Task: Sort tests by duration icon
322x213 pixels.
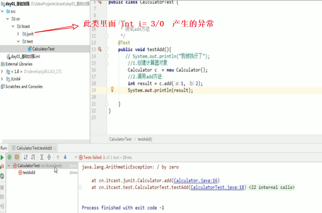Action: [x=33, y=157]
